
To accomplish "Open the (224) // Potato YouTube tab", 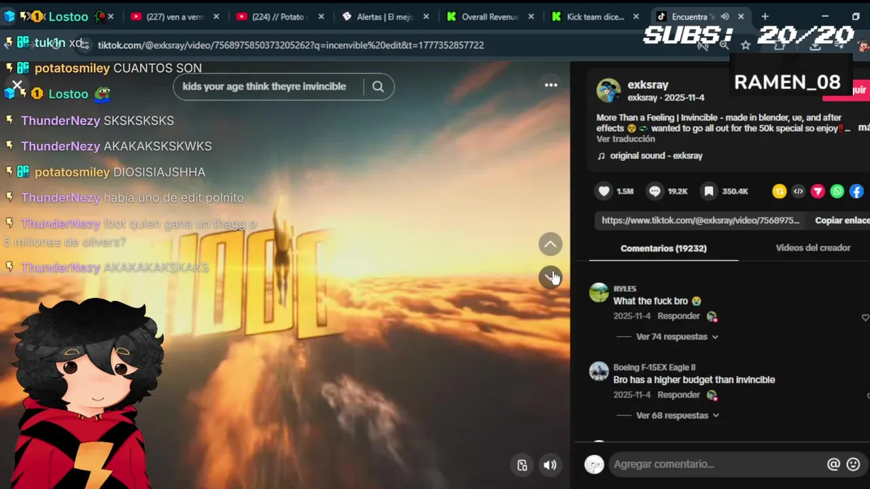I will coord(277,17).
